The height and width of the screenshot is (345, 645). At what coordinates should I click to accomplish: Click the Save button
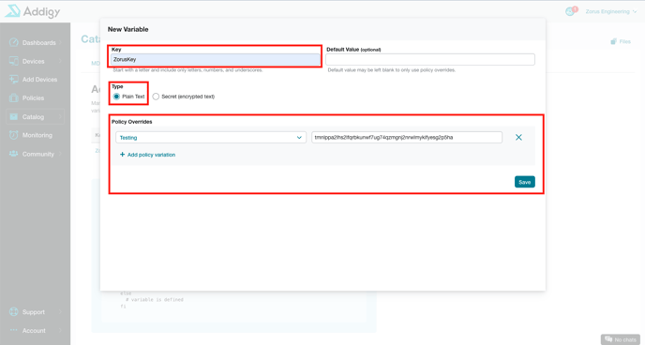tap(524, 182)
